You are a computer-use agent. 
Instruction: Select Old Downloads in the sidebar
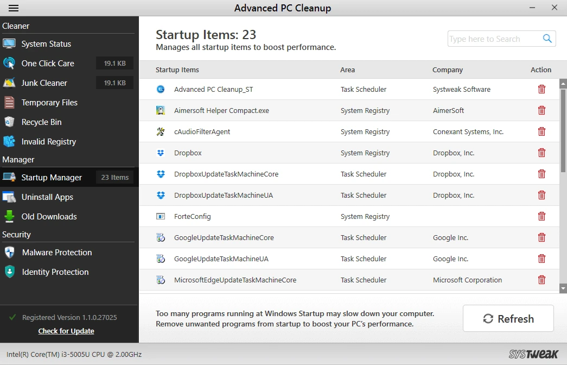[x=47, y=216]
